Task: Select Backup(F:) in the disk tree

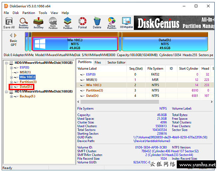Action: (x=27, y=96)
